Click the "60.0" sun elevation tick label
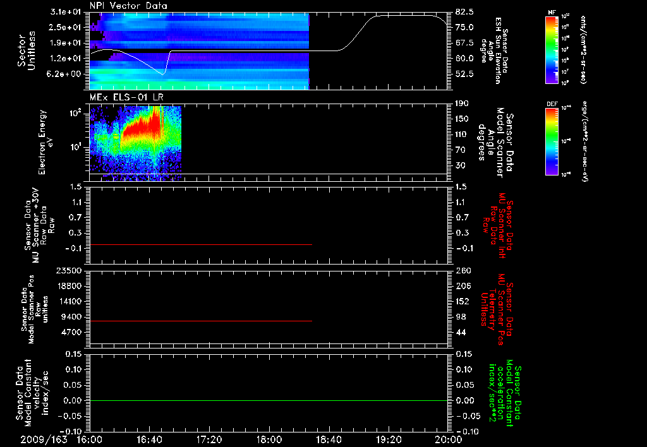 (464, 59)
